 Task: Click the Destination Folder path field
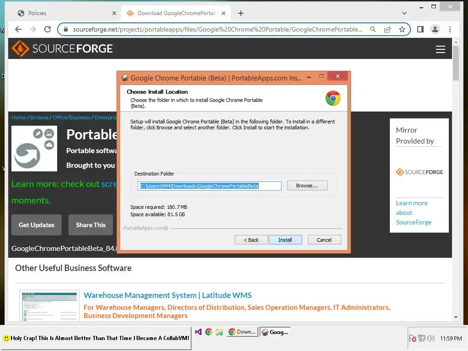click(x=209, y=186)
